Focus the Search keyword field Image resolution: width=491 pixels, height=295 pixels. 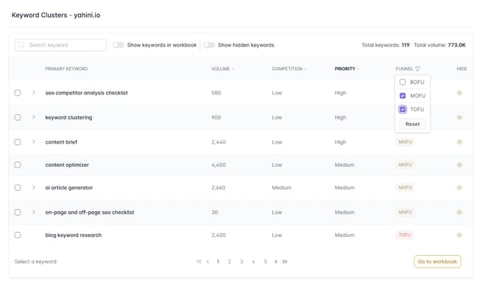pos(60,45)
